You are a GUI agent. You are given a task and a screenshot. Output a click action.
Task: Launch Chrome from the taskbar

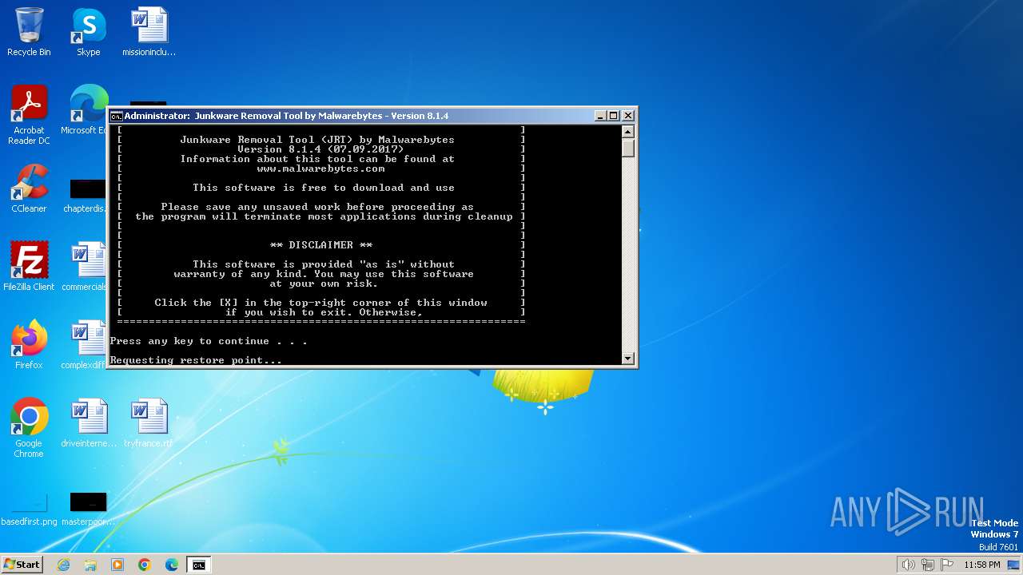(145, 565)
